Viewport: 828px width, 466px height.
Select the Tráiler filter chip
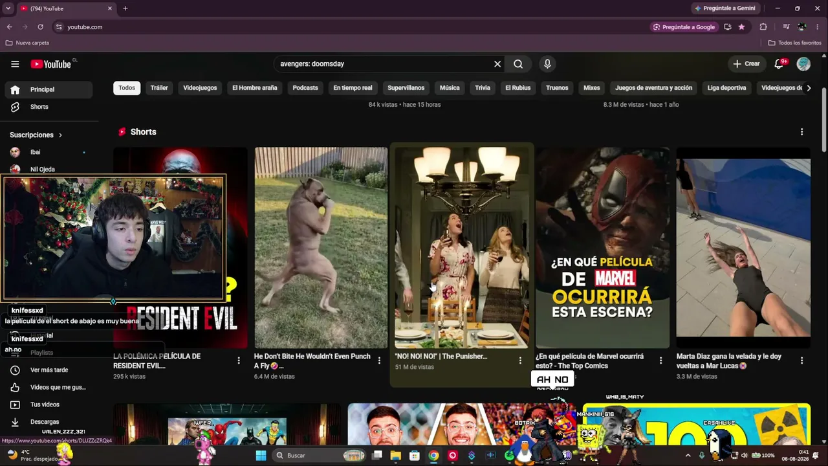click(x=159, y=88)
